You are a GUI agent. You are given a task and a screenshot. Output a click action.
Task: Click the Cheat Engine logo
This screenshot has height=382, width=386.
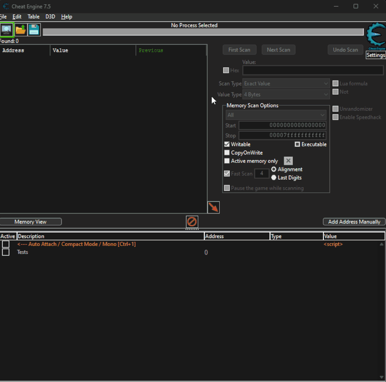(x=376, y=36)
